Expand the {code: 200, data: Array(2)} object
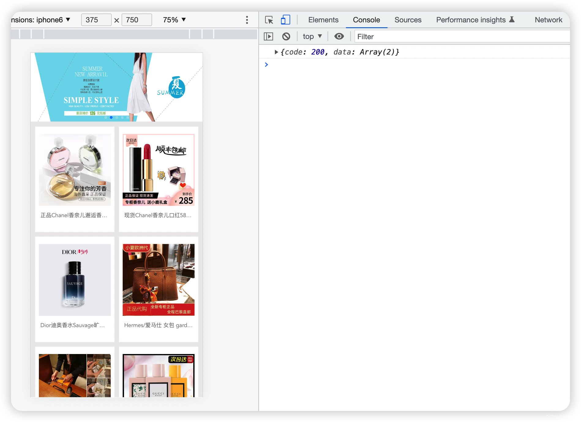Image resolution: width=581 pixels, height=422 pixels. 276,52
